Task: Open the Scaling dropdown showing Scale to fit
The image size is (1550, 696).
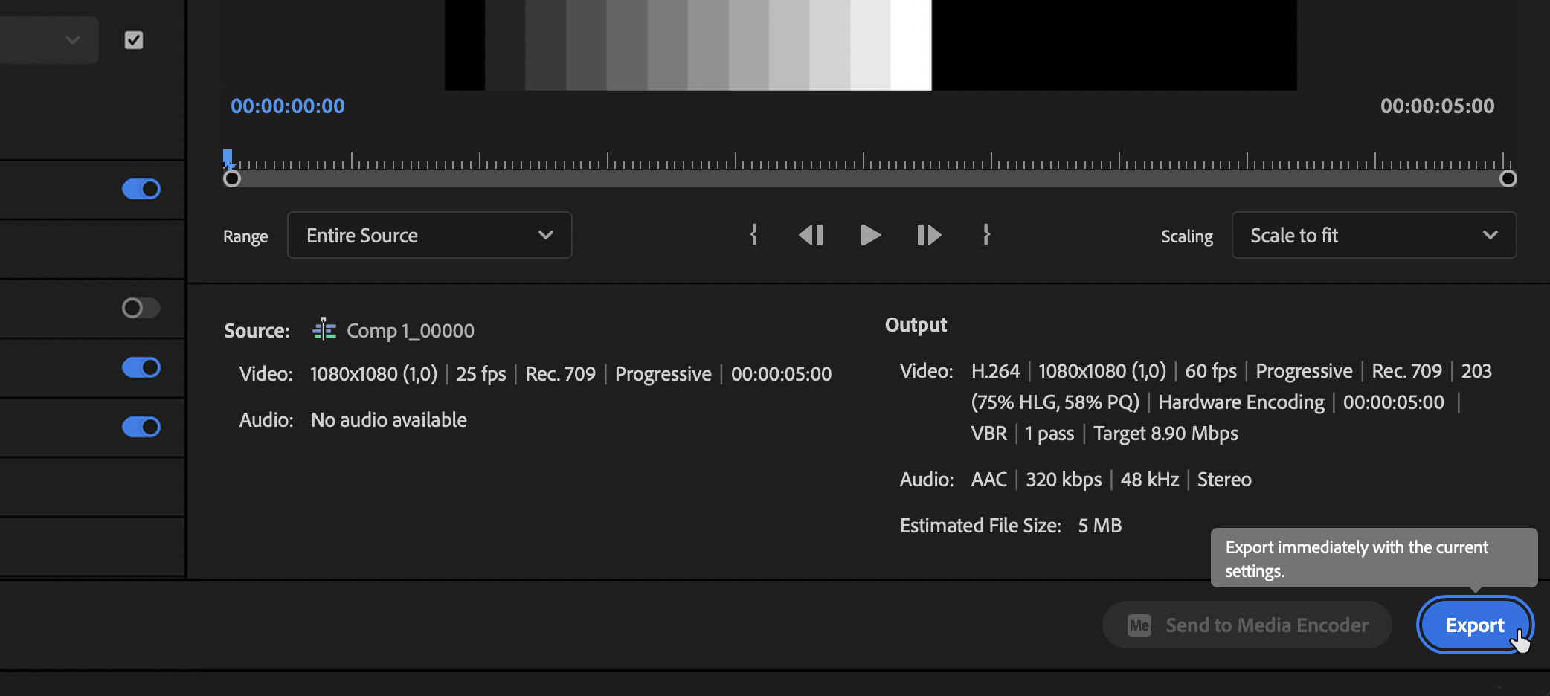Action: [x=1374, y=235]
